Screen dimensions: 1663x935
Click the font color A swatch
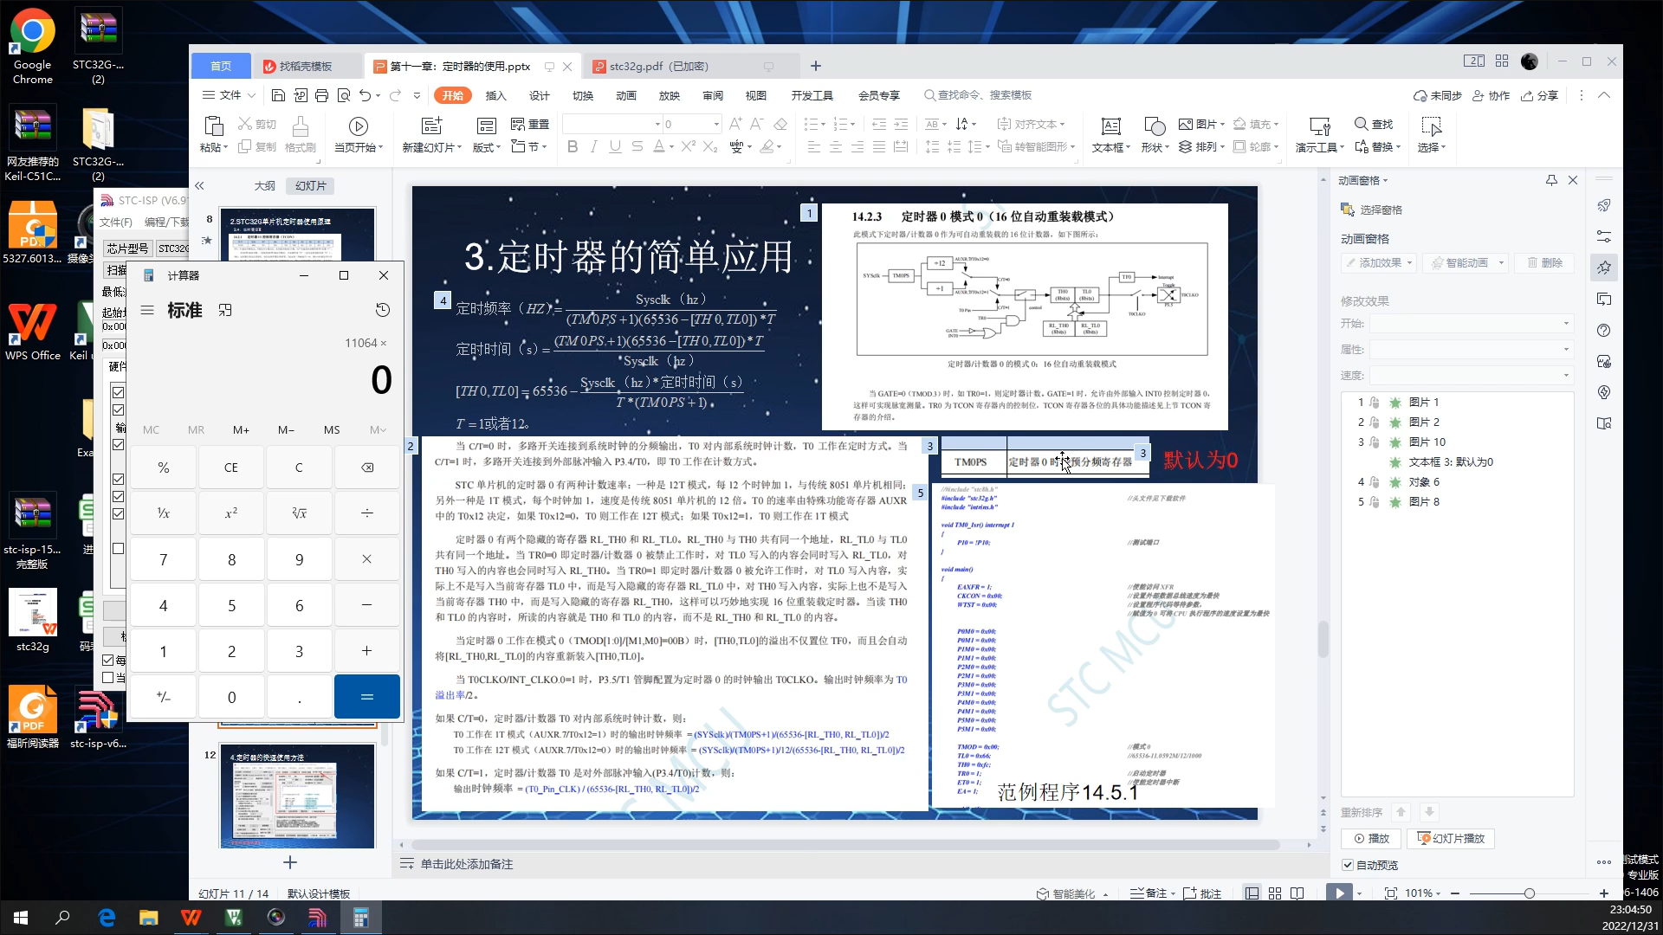(x=658, y=146)
